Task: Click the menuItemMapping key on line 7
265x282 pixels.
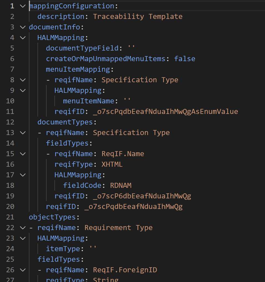Action: (78, 69)
